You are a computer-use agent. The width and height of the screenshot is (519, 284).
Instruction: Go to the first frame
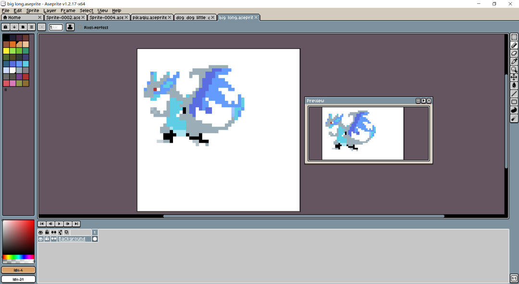[x=42, y=224]
